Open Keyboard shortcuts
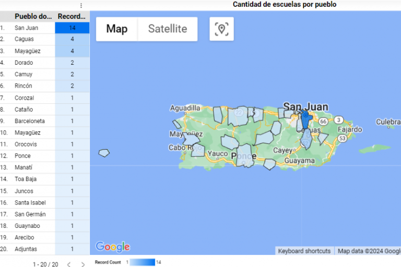This screenshot has width=401, height=267. (x=304, y=251)
